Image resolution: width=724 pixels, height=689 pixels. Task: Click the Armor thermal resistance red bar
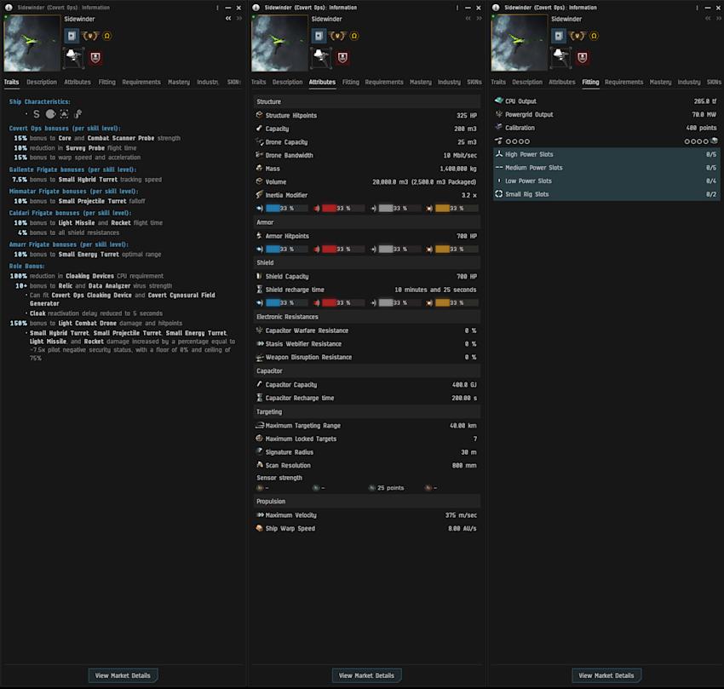tap(343, 249)
